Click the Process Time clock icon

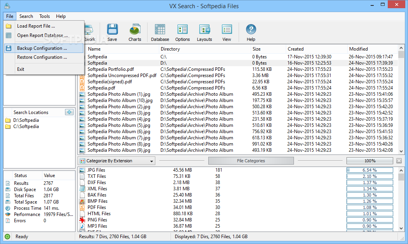point(8,208)
